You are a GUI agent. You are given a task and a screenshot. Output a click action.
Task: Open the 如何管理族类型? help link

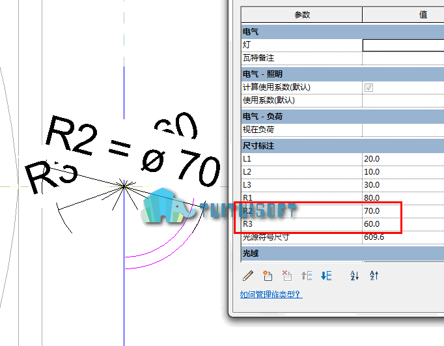pos(271,295)
